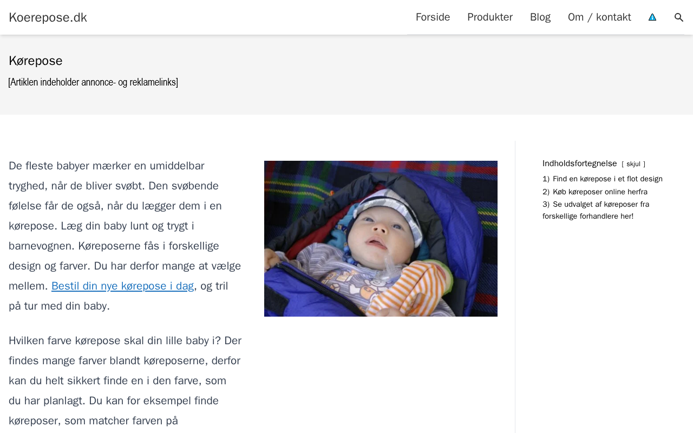This screenshot has height=433, width=693.
Task: Go to the Forside menu item
Action: tap(433, 17)
